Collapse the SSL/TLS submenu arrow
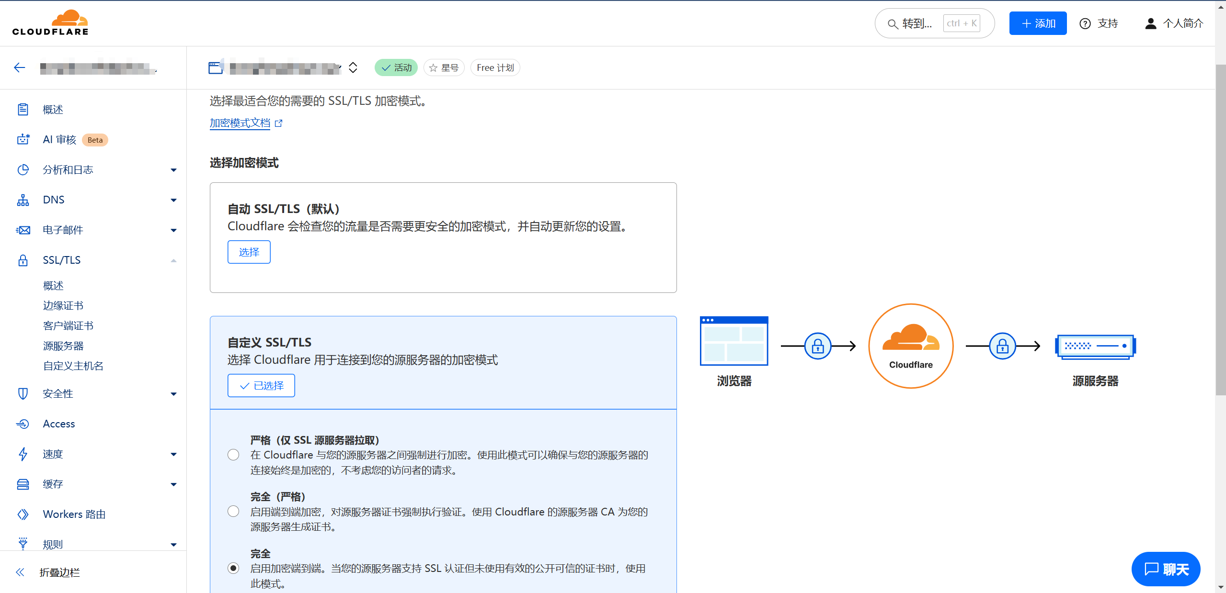 [173, 260]
